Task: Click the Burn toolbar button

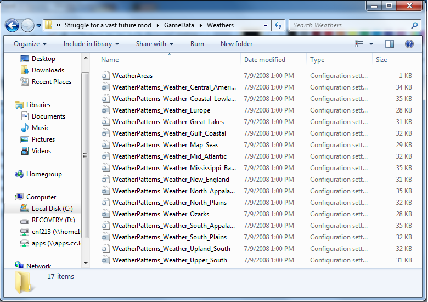Action: tap(197, 44)
